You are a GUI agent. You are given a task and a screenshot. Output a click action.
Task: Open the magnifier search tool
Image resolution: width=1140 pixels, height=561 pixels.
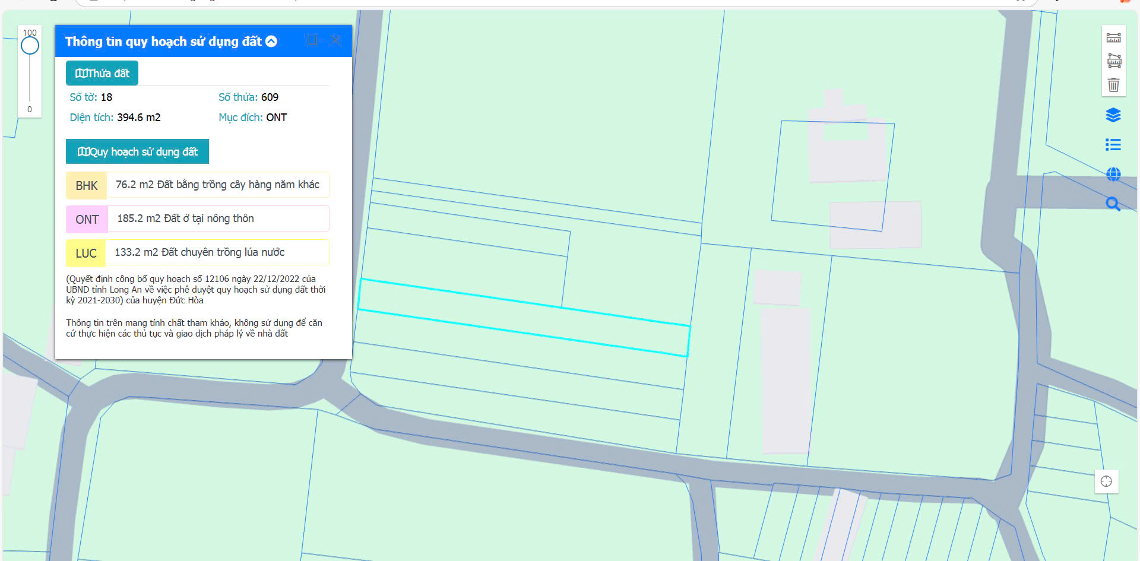tap(1113, 204)
